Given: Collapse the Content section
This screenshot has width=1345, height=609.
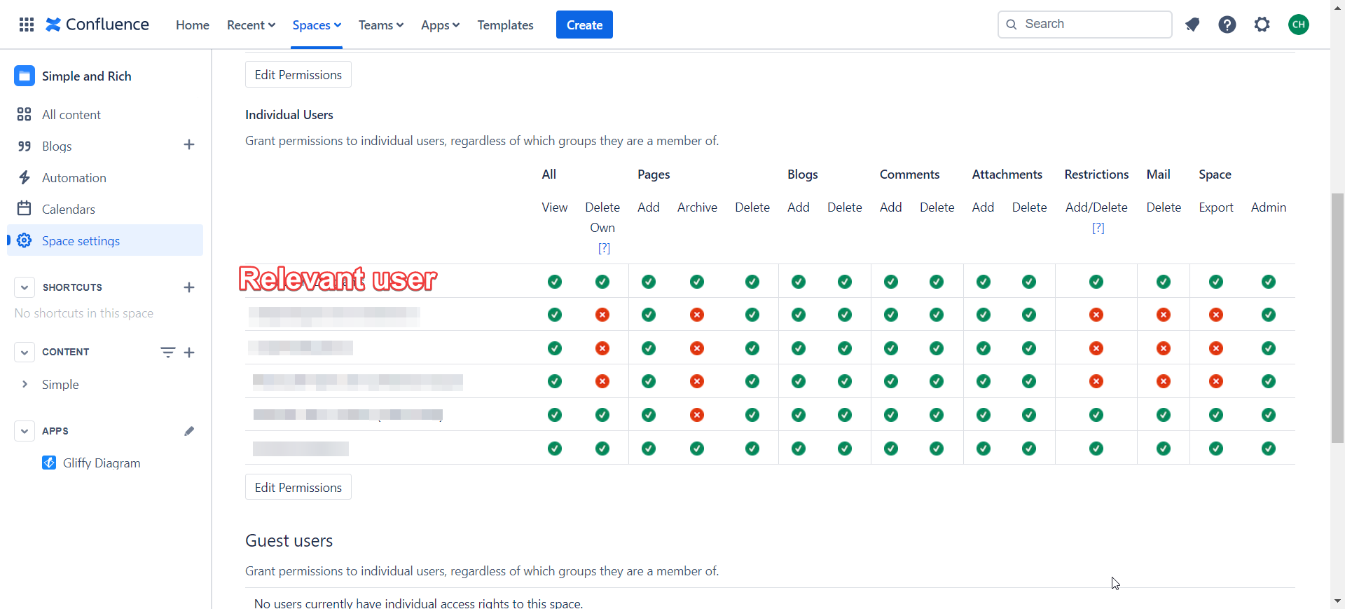Looking at the screenshot, I should point(25,352).
